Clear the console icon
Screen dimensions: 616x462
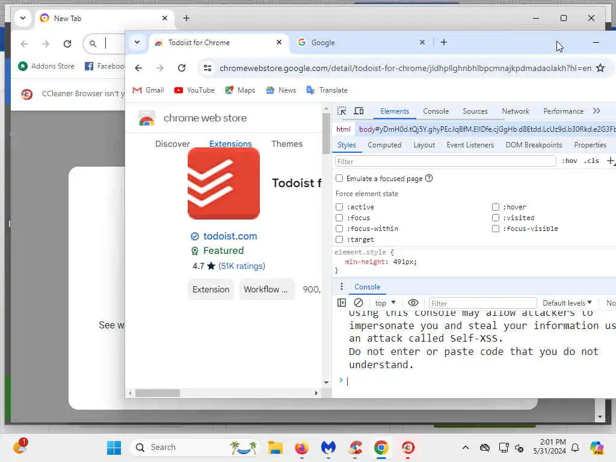click(x=359, y=303)
